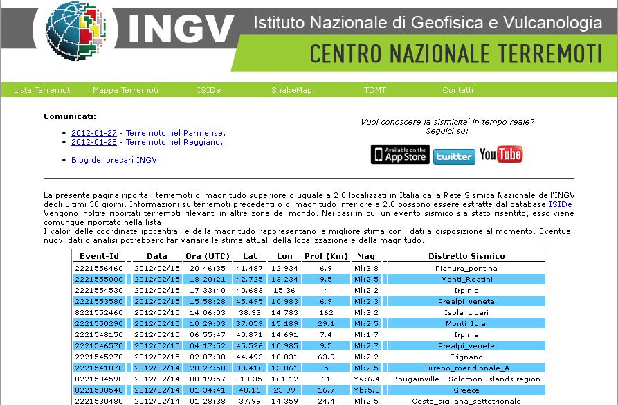Viewport: 618px width, 405px height.
Task: Go to Mappa Terremoti
Action: tap(125, 90)
